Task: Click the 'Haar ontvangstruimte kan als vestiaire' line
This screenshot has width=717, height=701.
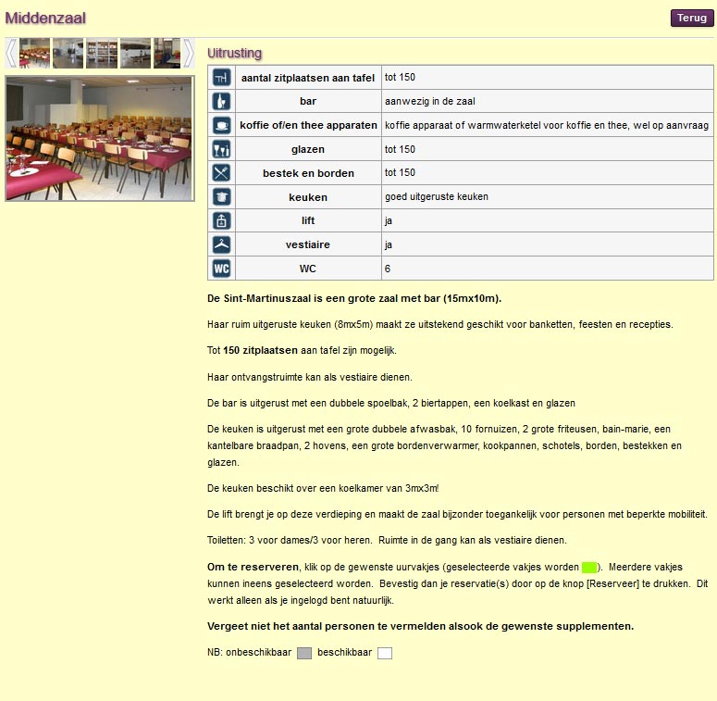Action: point(310,377)
